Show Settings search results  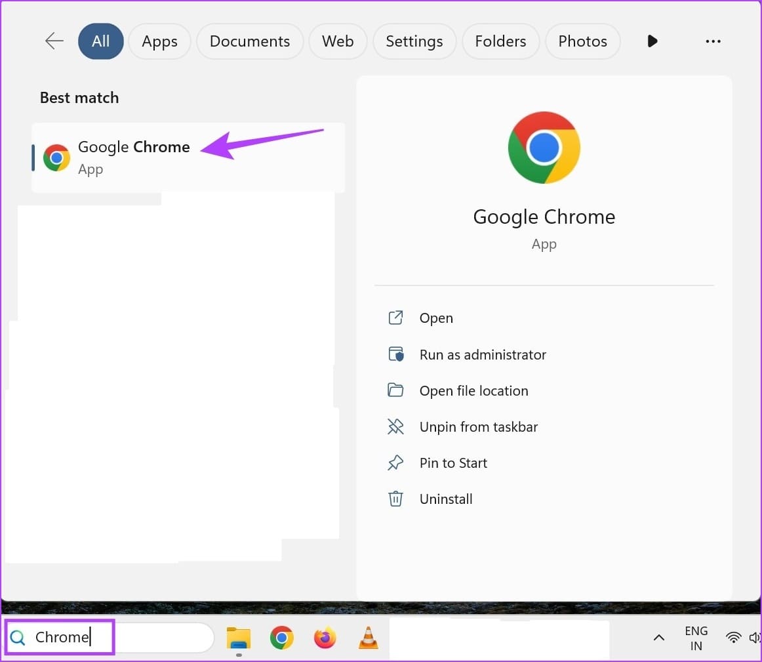(x=414, y=41)
